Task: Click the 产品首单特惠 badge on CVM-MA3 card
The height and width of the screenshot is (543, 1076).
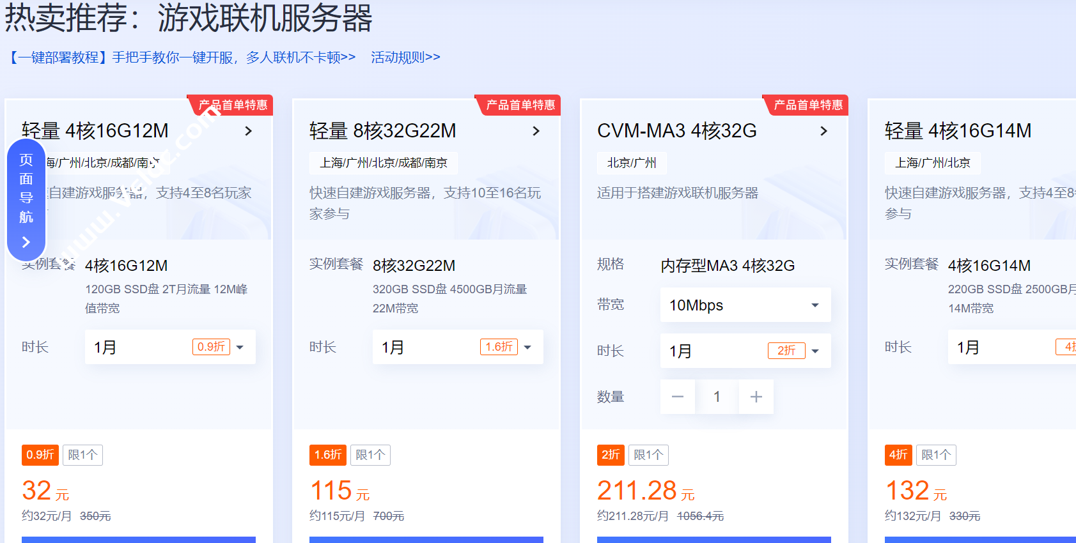Action: [x=807, y=105]
